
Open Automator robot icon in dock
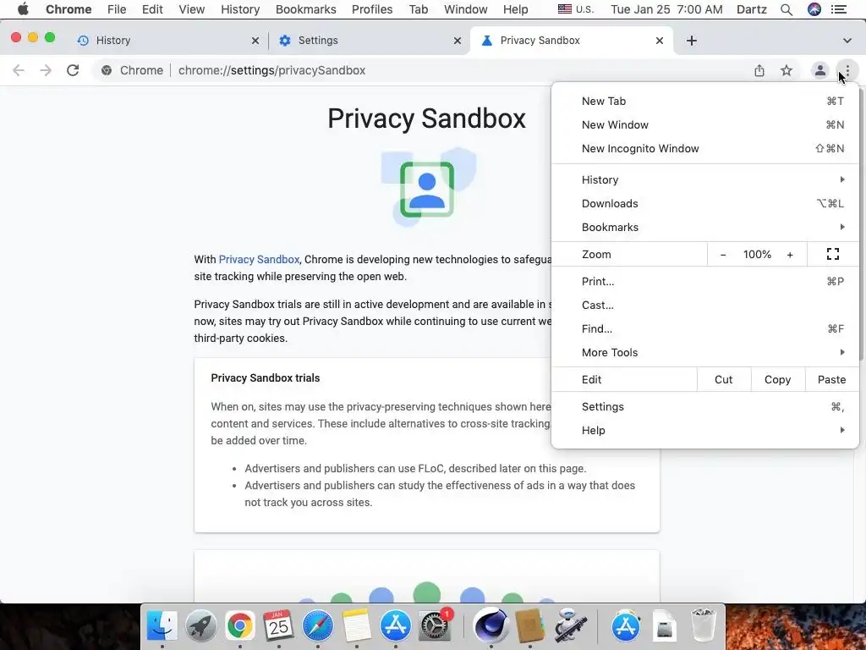click(569, 625)
